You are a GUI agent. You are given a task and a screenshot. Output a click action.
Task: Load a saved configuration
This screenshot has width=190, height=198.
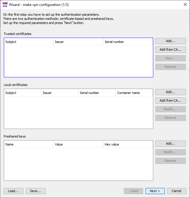click(x=13, y=191)
